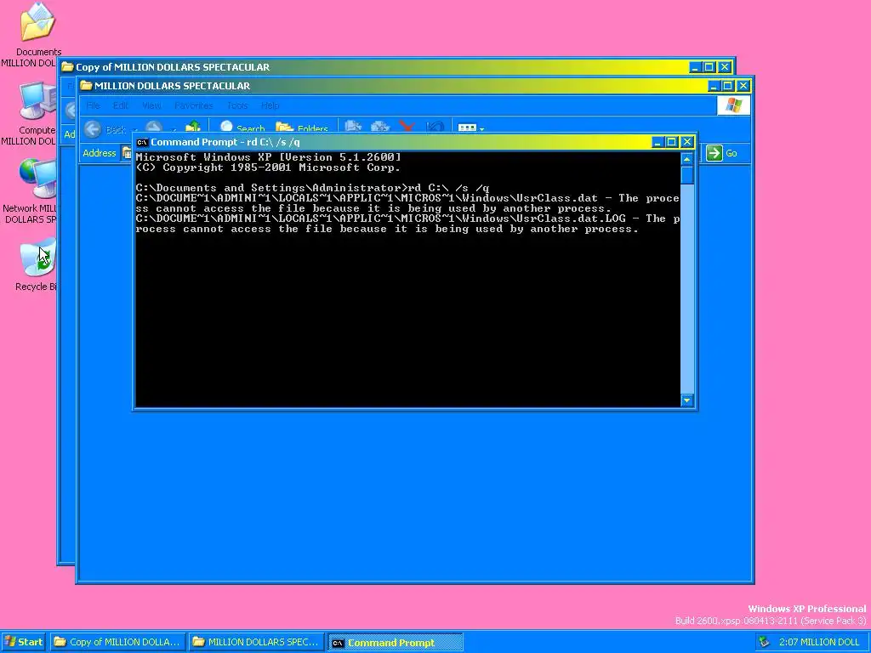Open the Favorites menu in the Explorer window
This screenshot has height=653, width=871.
(x=193, y=105)
